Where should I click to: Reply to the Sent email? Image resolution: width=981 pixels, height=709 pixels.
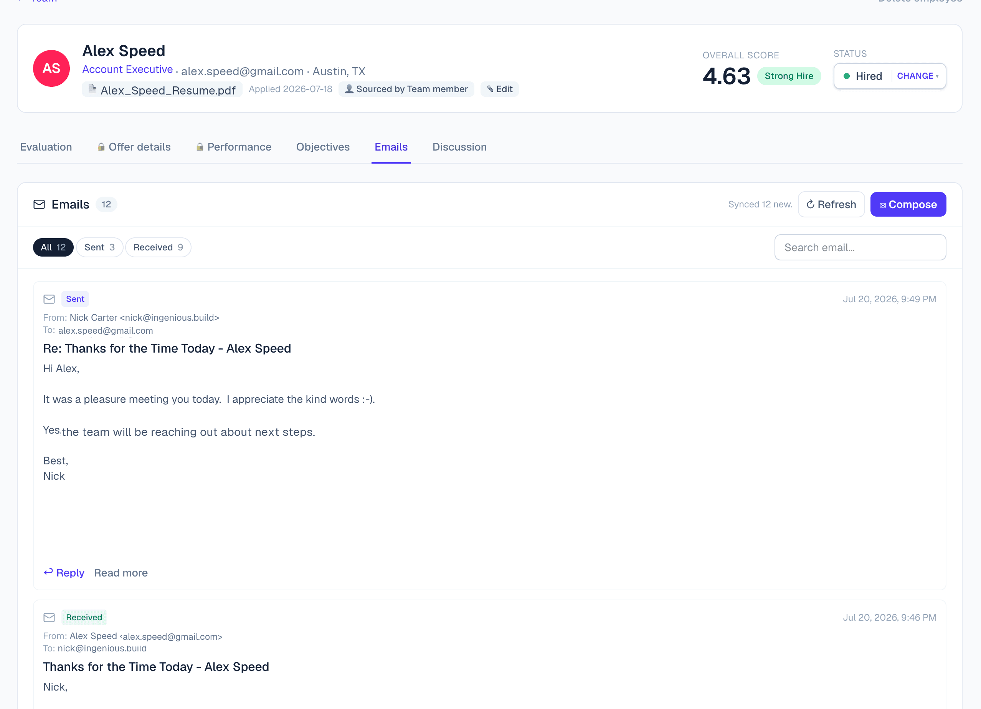[x=64, y=573]
